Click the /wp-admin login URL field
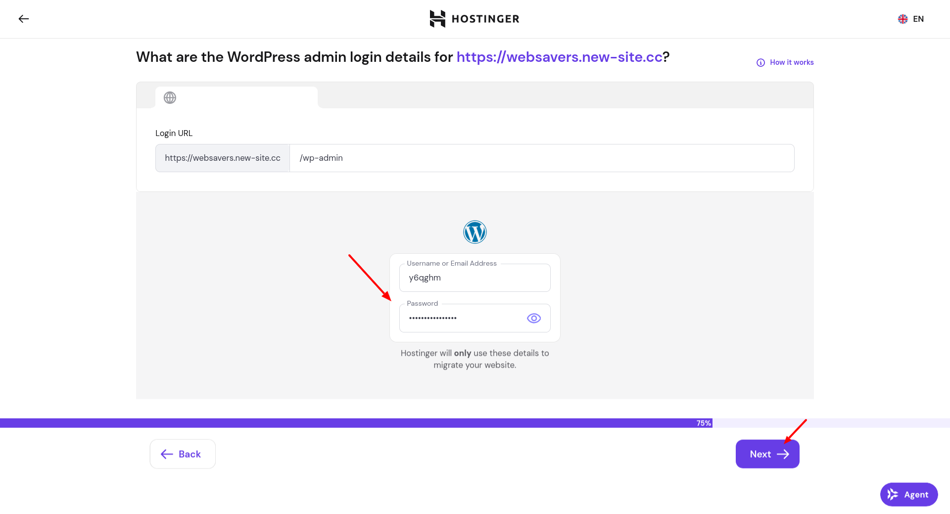The image size is (950, 514). pos(542,158)
